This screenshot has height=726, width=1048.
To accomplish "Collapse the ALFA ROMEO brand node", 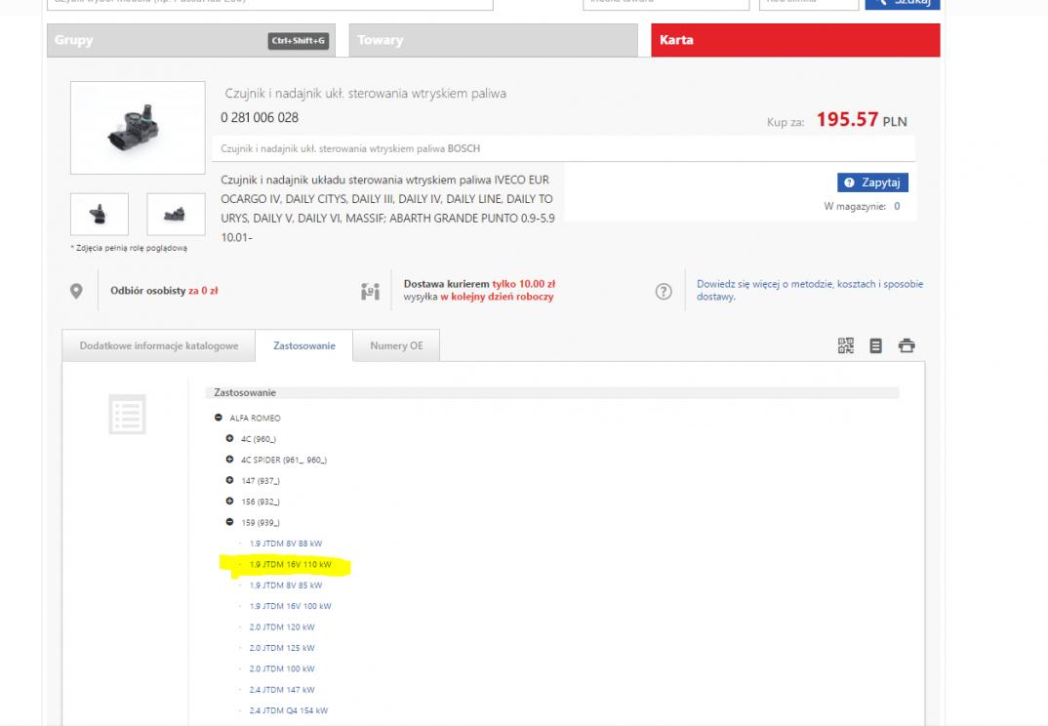I will click(218, 417).
